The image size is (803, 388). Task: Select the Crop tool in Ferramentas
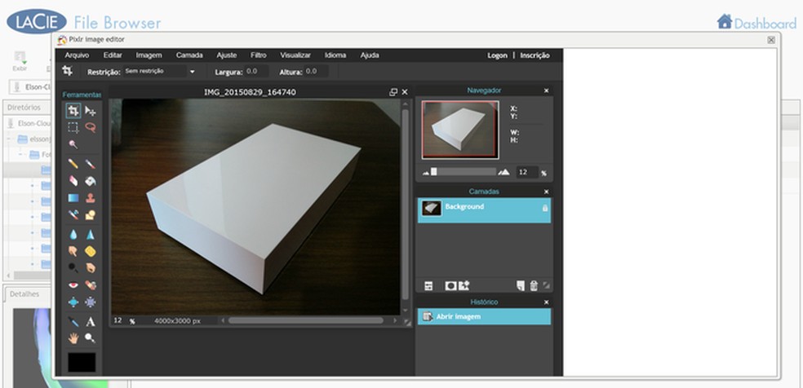(73, 111)
